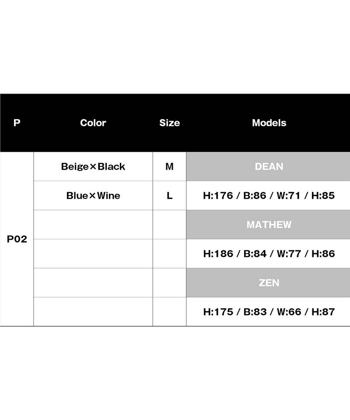Image resolution: width=350 pixels, height=420 pixels.
Task: Click the Size column header
Action: click(169, 123)
